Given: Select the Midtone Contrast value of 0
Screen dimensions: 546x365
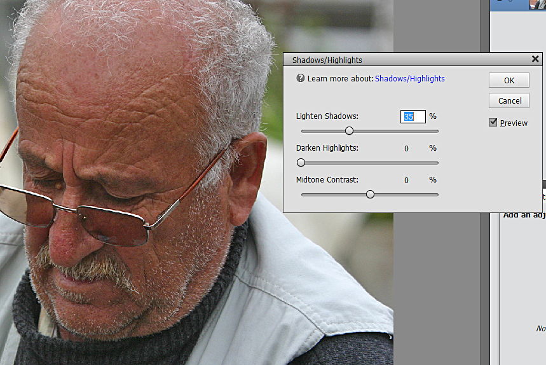Looking at the screenshot, I should click(406, 181).
